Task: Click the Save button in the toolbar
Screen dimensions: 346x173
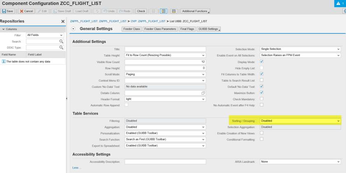Action: [x=8, y=11]
